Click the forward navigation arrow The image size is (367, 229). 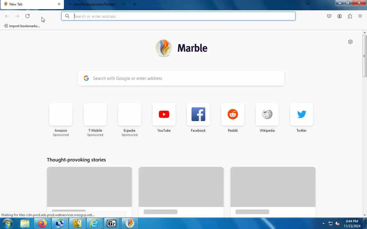(17, 16)
